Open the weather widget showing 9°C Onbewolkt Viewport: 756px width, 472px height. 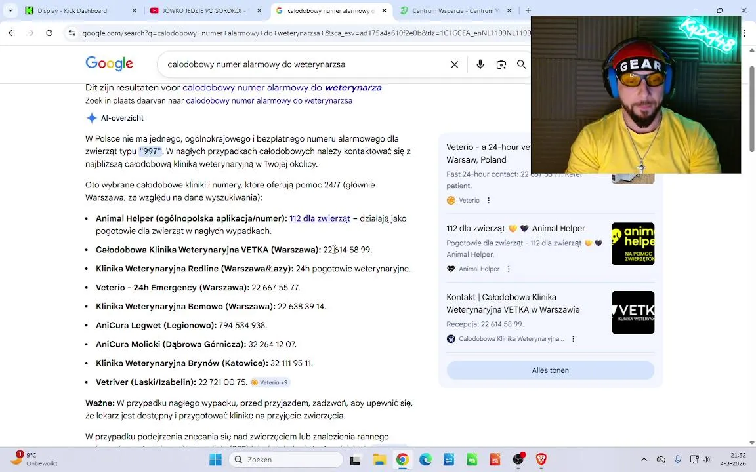(33, 460)
